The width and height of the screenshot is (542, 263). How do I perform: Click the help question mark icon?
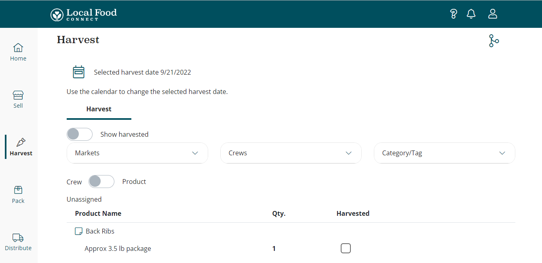point(453,14)
